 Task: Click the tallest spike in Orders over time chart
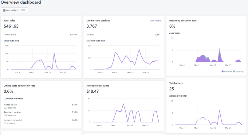(x=219, y=110)
